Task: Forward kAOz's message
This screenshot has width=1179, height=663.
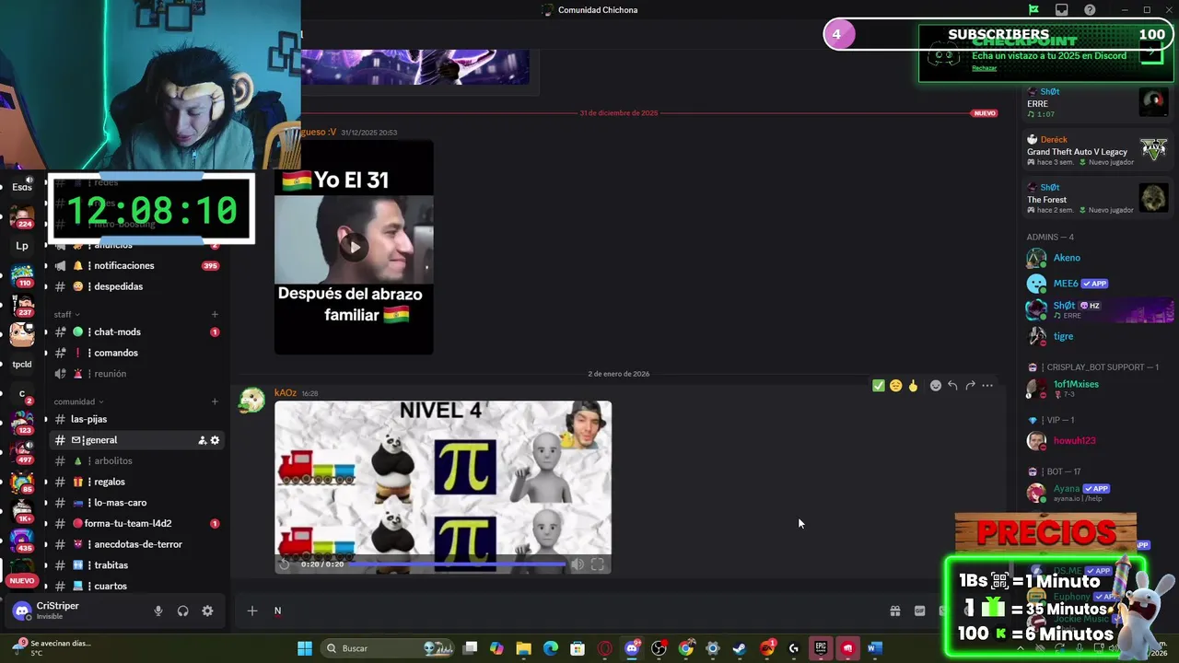Action: click(x=970, y=386)
